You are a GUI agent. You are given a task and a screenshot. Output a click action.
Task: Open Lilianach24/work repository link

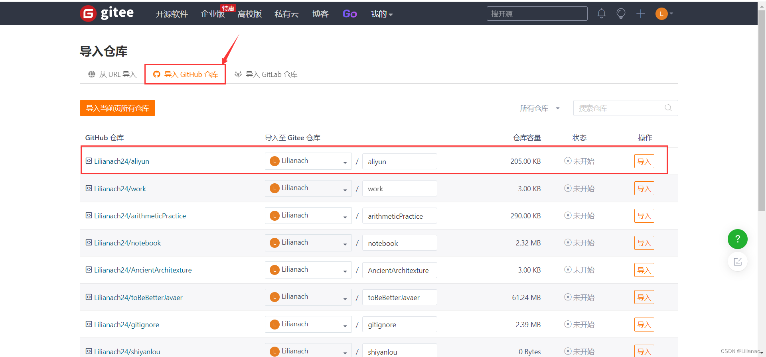coord(120,188)
